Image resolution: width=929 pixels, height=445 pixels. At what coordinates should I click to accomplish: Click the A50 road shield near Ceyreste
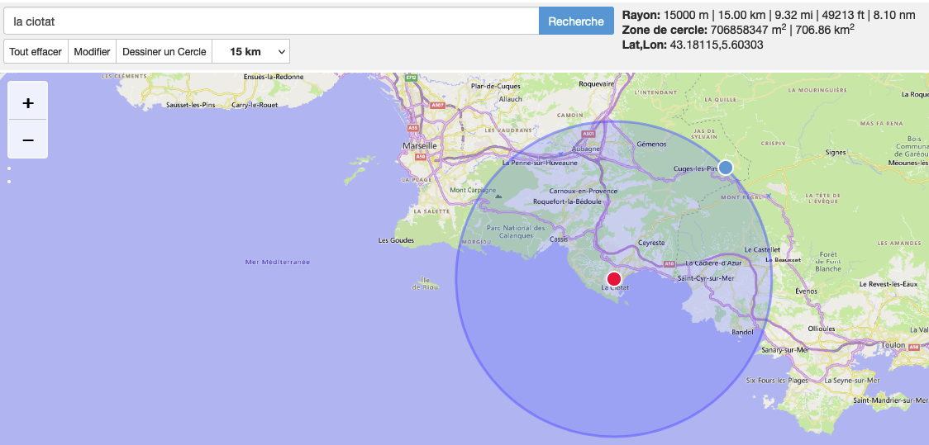click(x=669, y=263)
